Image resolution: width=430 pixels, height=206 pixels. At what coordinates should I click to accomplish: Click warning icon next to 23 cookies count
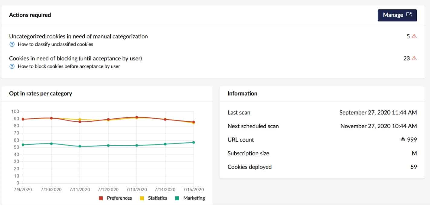click(x=414, y=58)
